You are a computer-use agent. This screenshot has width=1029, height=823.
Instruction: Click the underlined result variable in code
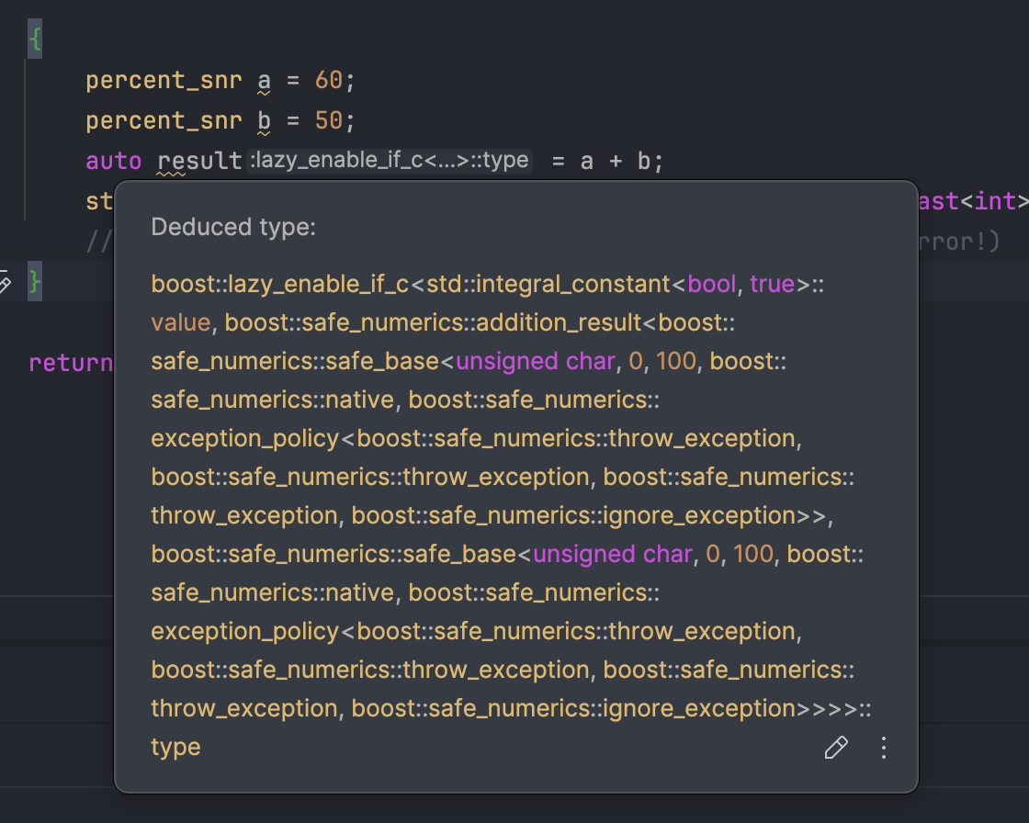pos(199,162)
